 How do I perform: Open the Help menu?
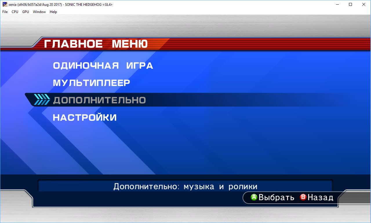[x=53, y=12]
